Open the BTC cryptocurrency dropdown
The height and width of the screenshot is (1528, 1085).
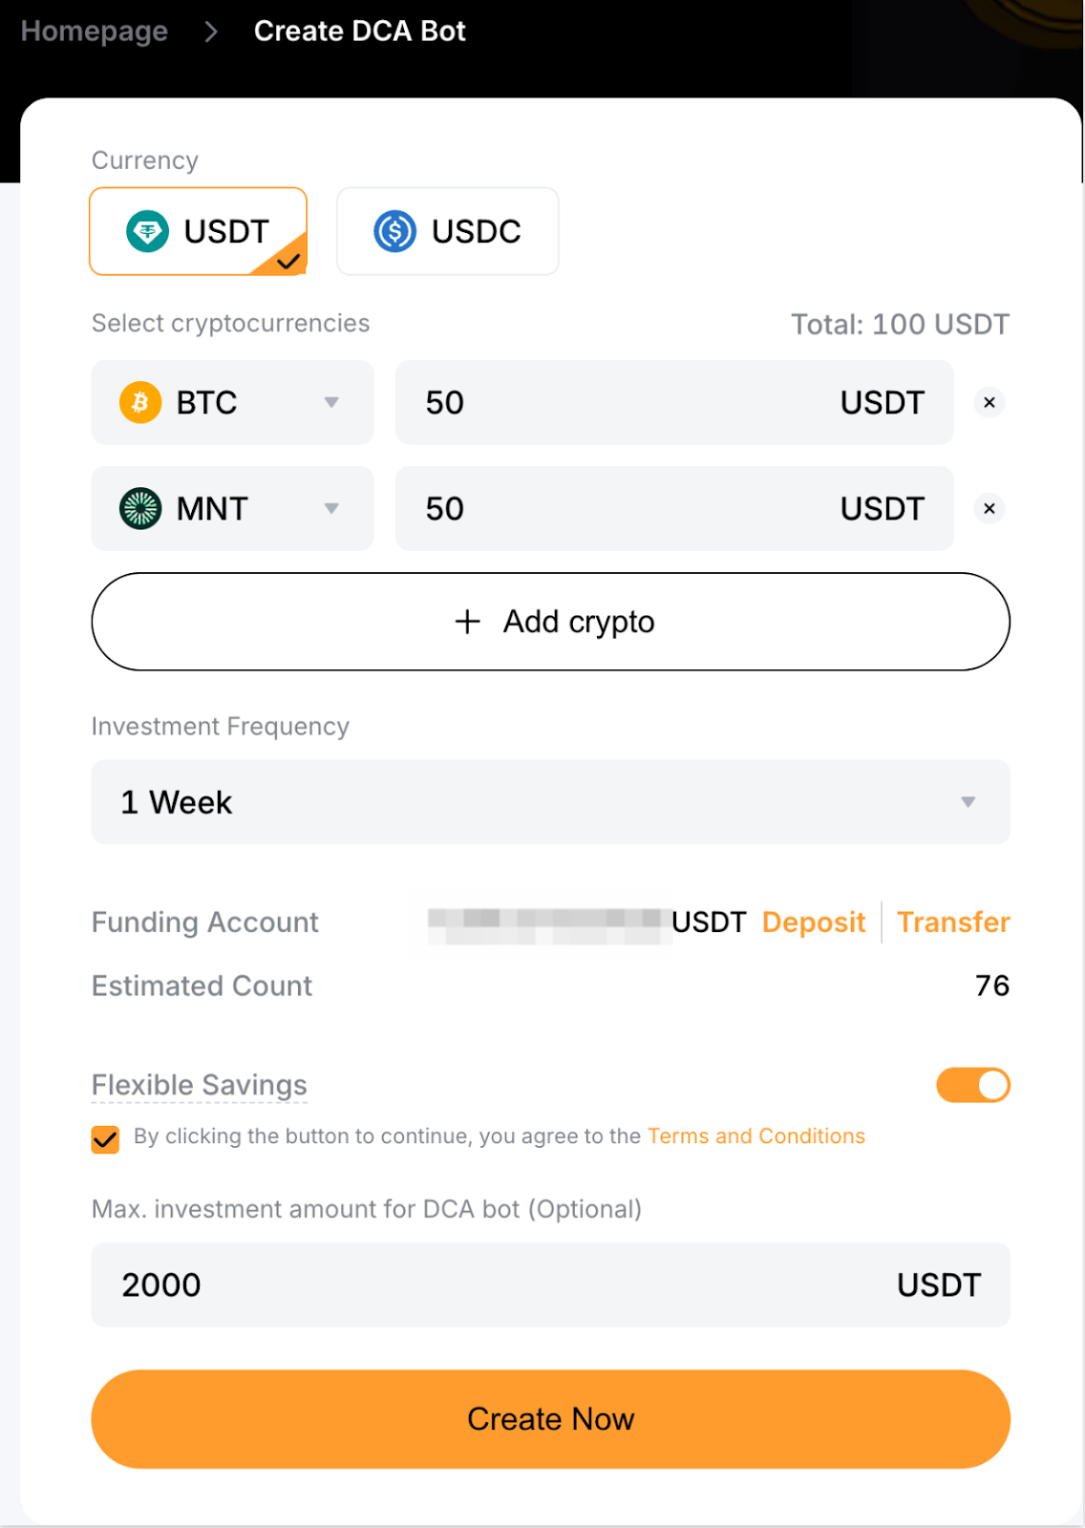[x=330, y=402]
